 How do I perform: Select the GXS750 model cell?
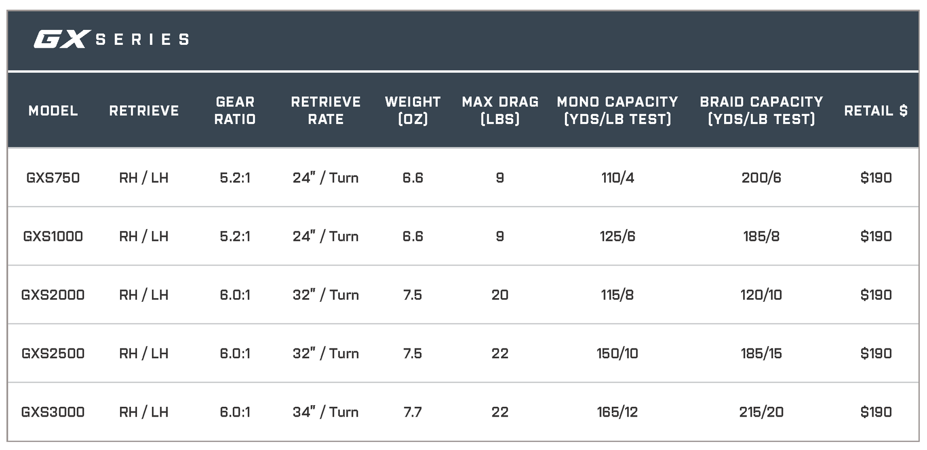(53, 178)
